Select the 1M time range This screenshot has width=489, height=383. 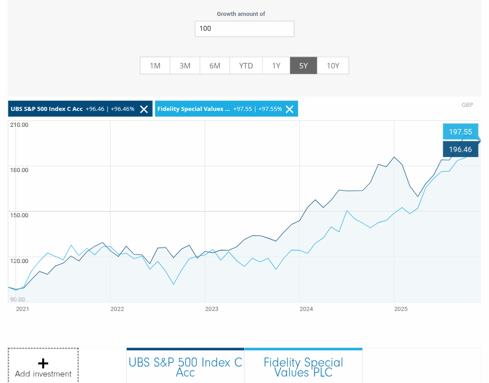[155, 66]
